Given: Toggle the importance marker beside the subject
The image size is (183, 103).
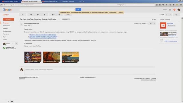Looking at the screenshot, I should pyautogui.click(x=59, y=19).
